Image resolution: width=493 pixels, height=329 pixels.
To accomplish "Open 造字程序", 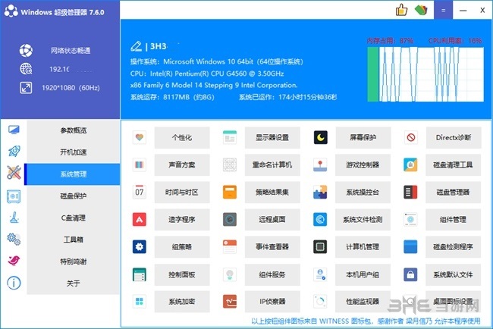I will point(182,219).
